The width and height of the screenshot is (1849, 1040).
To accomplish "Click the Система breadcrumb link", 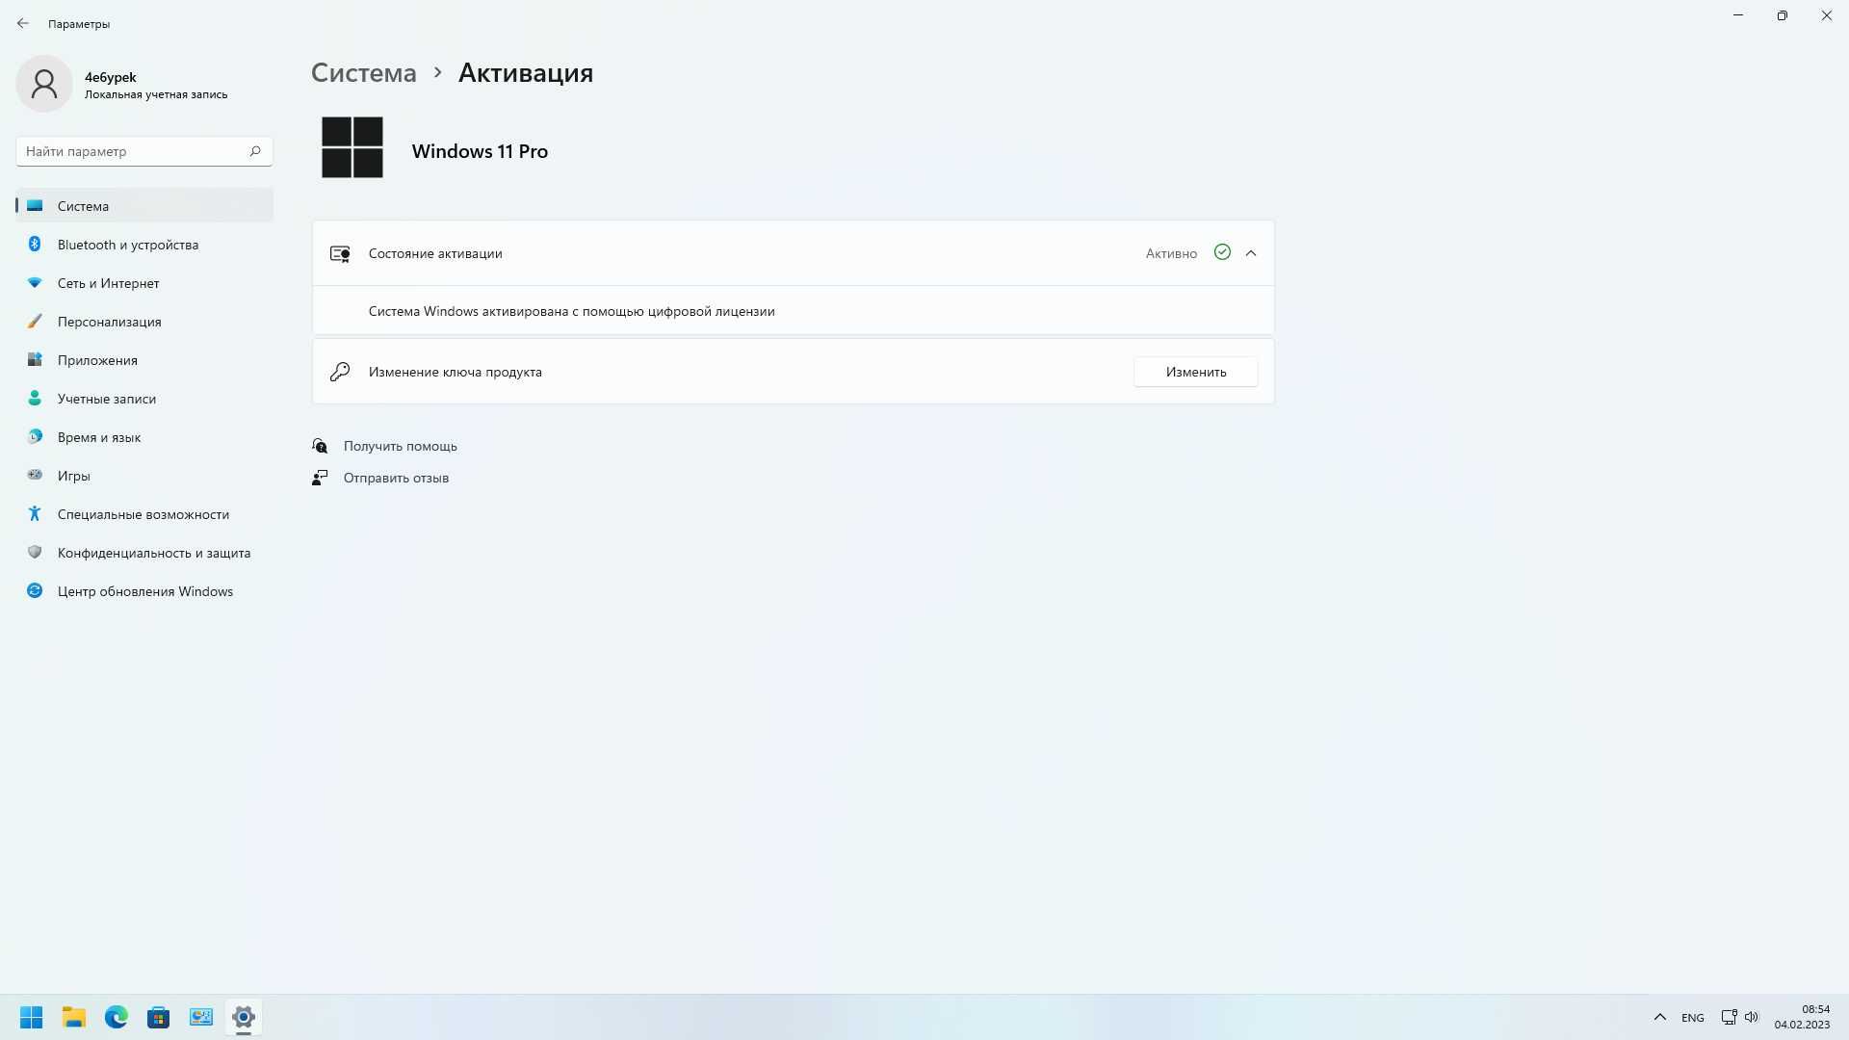I will pyautogui.click(x=364, y=72).
